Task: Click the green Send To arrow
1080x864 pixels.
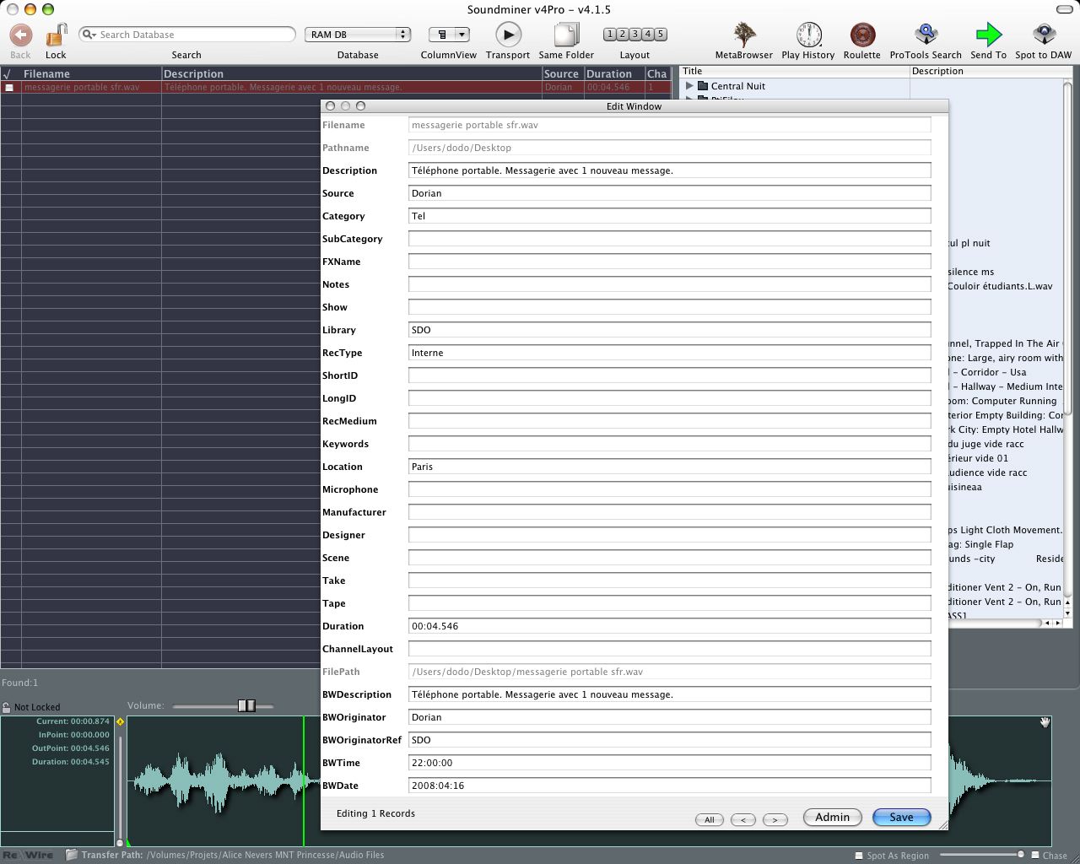Action: click(988, 35)
